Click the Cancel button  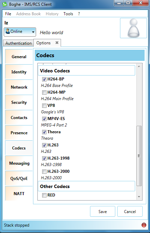[x=130, y=211]
